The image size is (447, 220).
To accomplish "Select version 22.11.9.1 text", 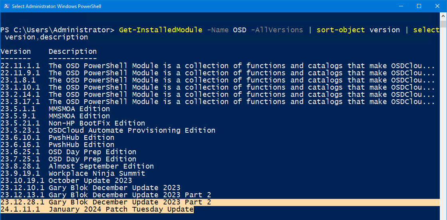I will click(x=20, y=73).
